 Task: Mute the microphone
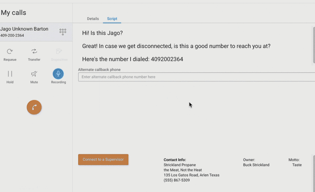pos(34,77)
